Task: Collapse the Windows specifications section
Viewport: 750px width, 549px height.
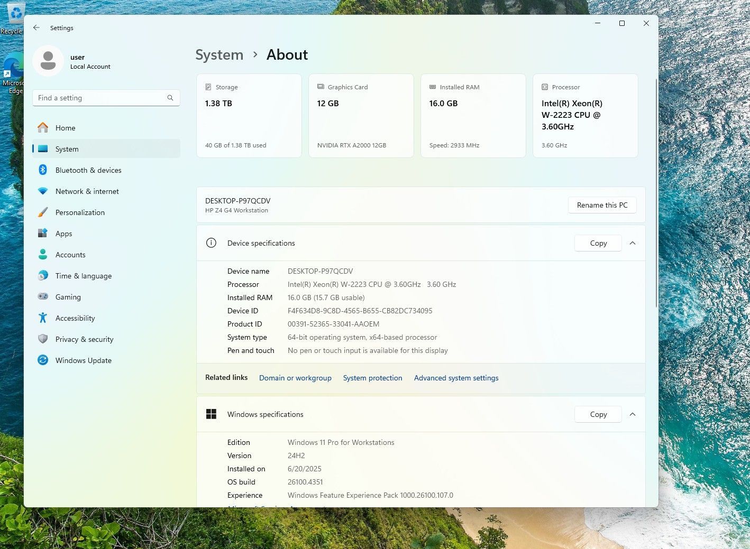Action: pyautogui.click(x=633, y=414)
